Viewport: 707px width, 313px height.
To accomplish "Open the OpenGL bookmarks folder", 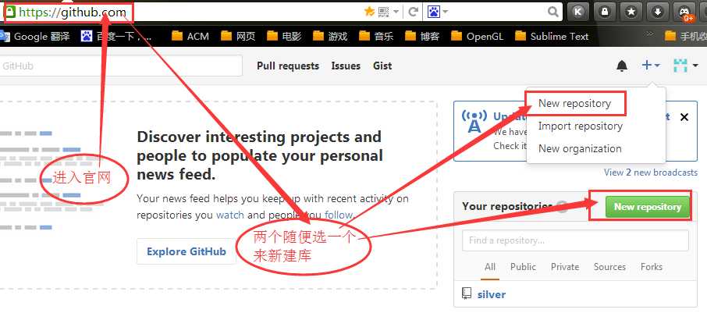I will 477,36.
